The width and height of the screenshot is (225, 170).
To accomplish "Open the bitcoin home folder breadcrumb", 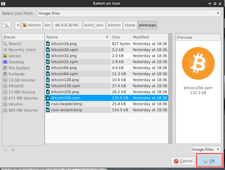I will [32, 25].
